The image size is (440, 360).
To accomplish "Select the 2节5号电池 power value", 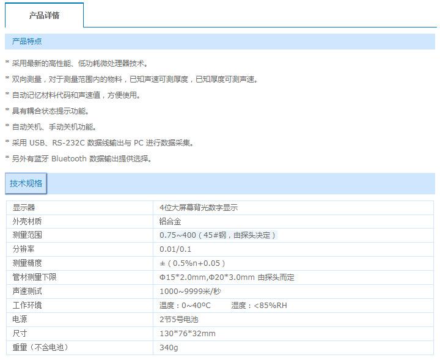I will (x=178, y=320).
